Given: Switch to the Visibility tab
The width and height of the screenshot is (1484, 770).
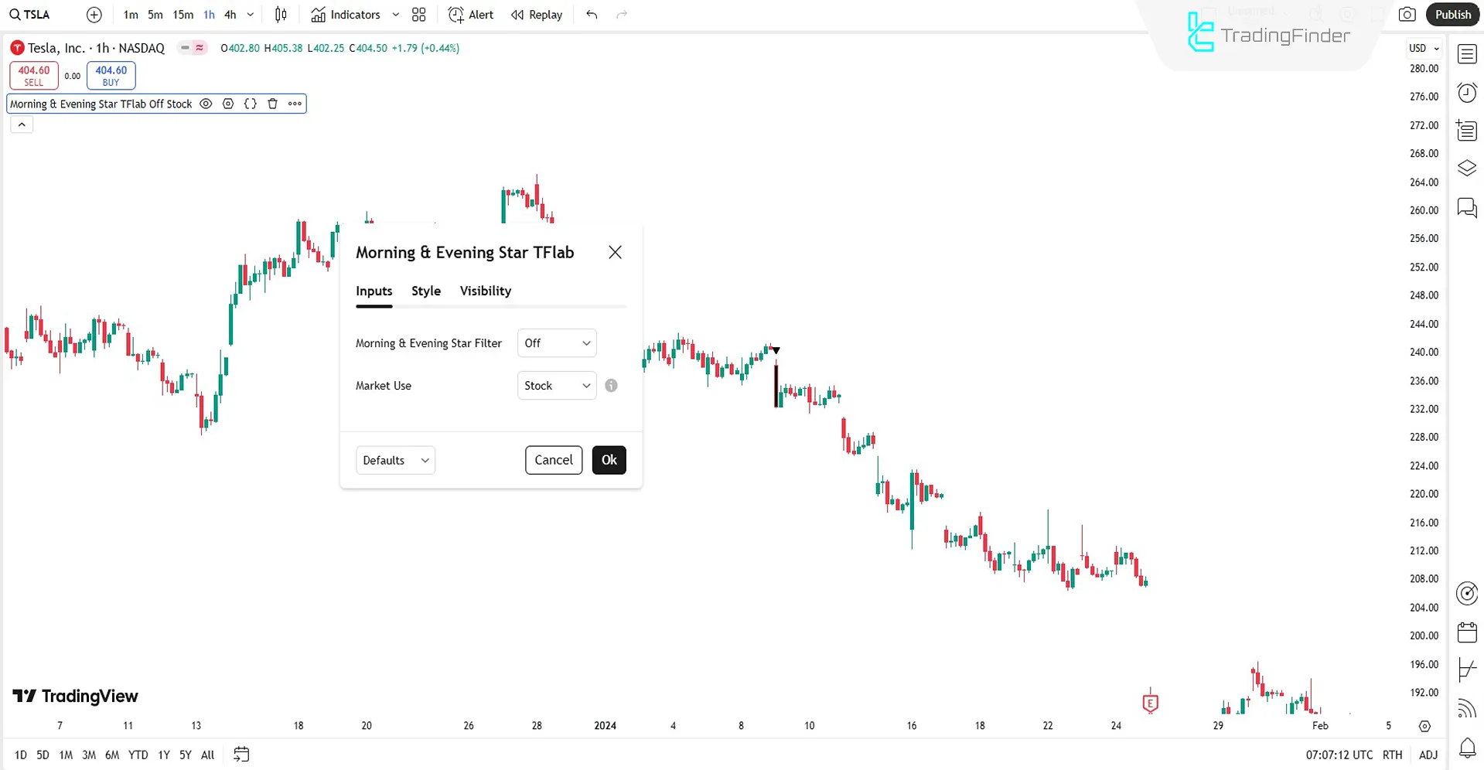Looking at the screenshot, I should [485, 291].
